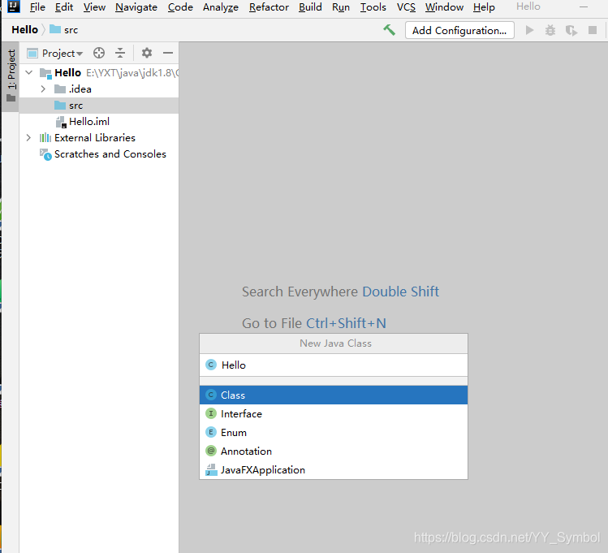Hide the Project panel with minus icon
The height and width of the screenshot is (553, 608).
pyautogui.click(x=168, y=53)
